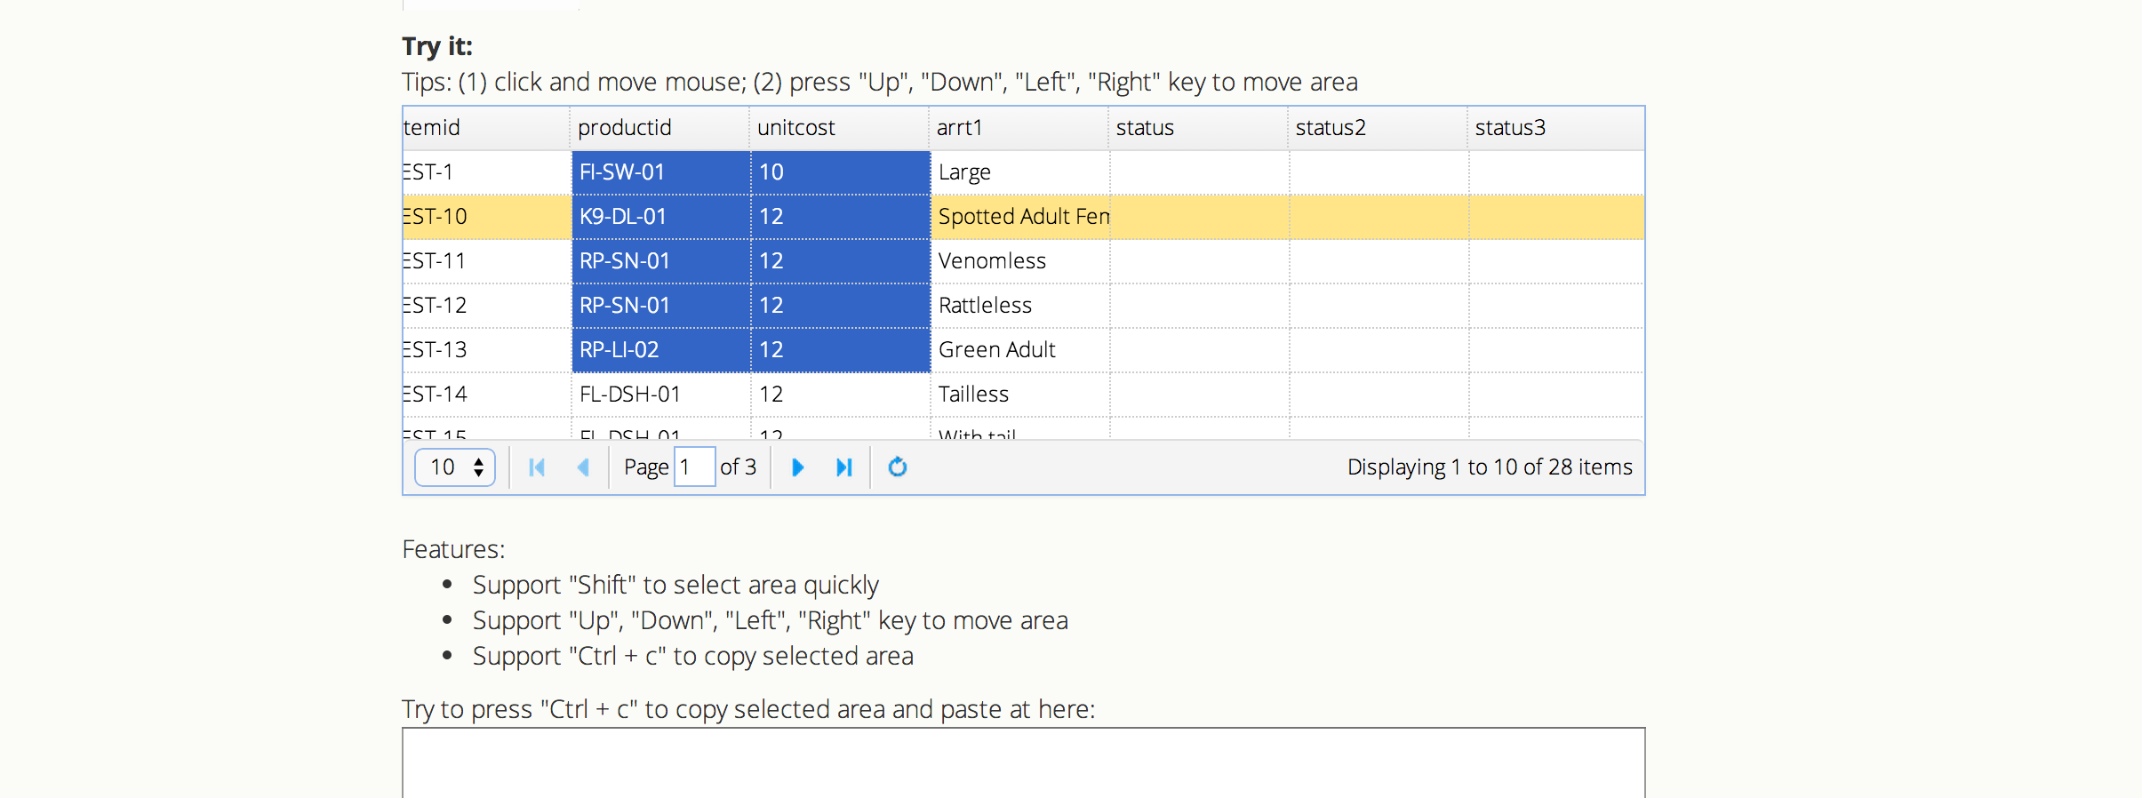Select the K9-DL-01 product cell

[x=660, y=217]
